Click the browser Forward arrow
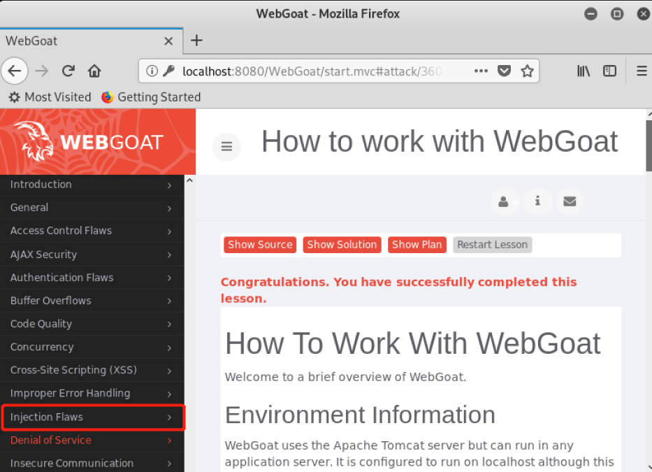 tap(42, 71)
